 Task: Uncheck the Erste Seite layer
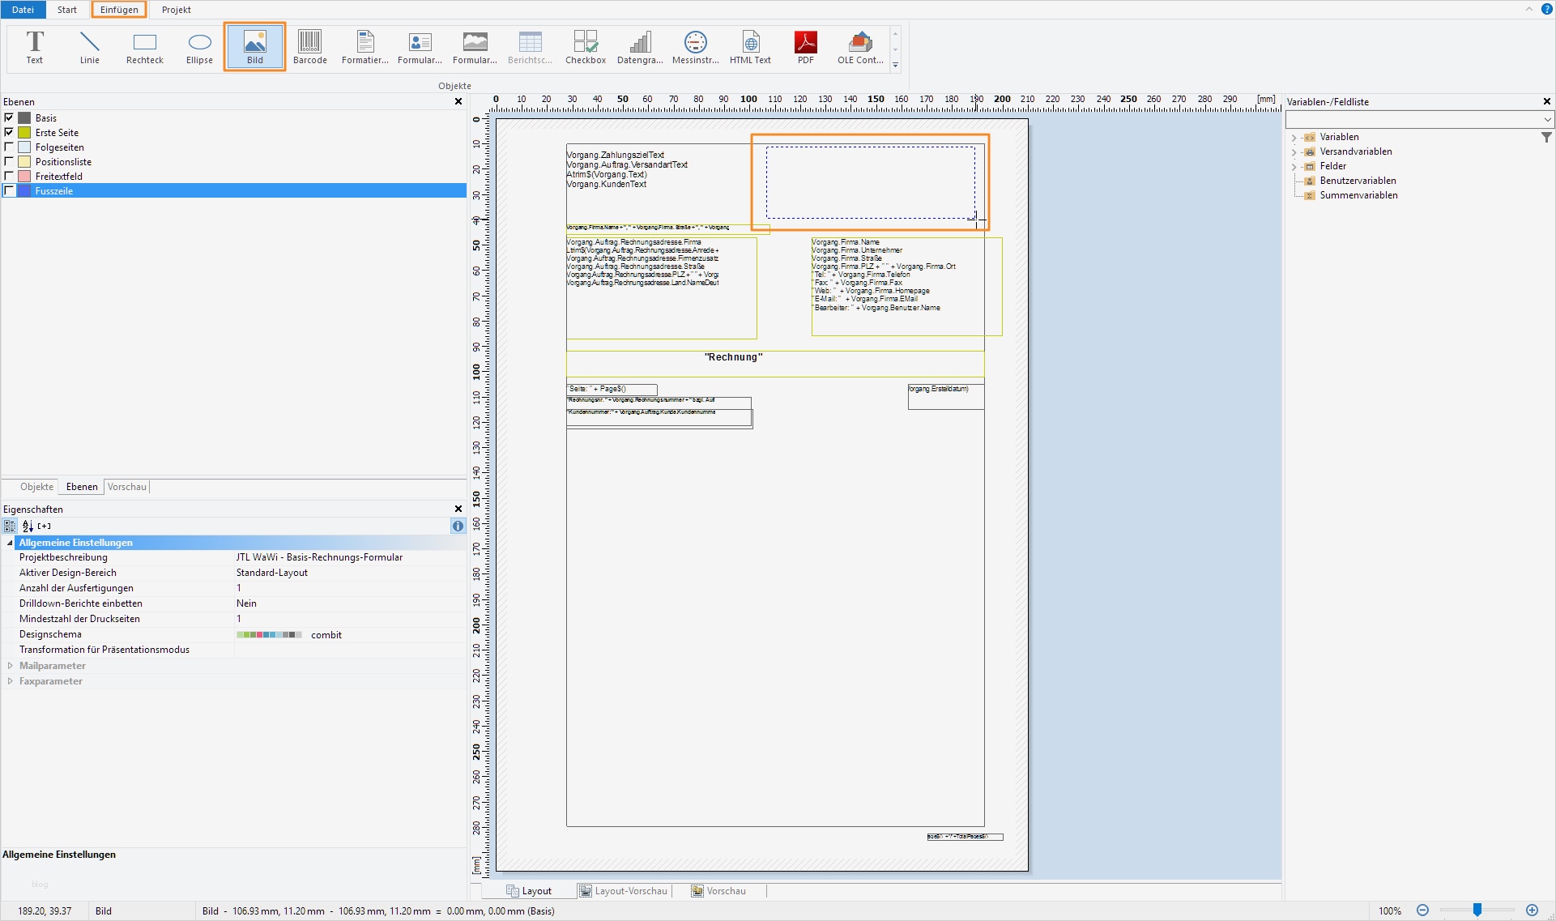[x=10, y=132]
